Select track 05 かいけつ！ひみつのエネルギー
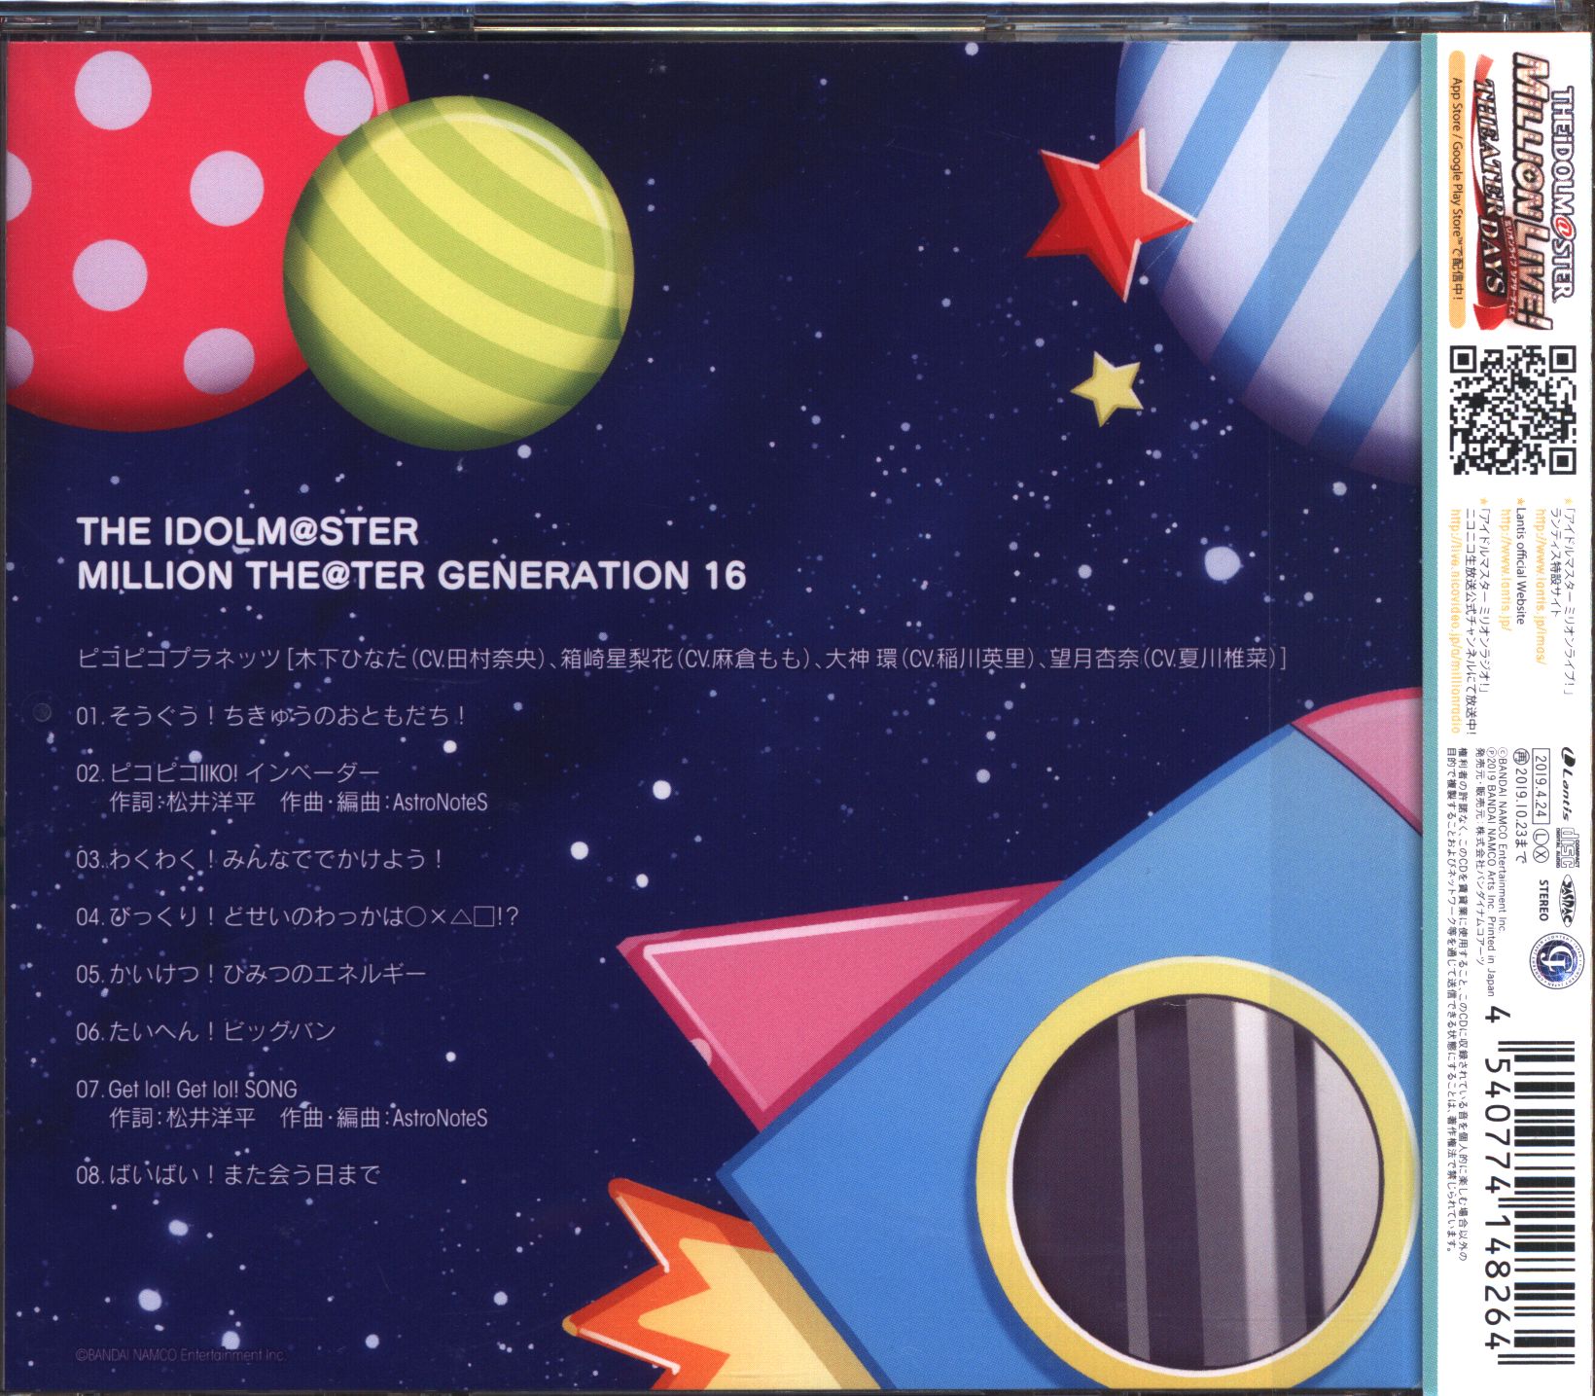1595x1396 pixels. point(251,974)
